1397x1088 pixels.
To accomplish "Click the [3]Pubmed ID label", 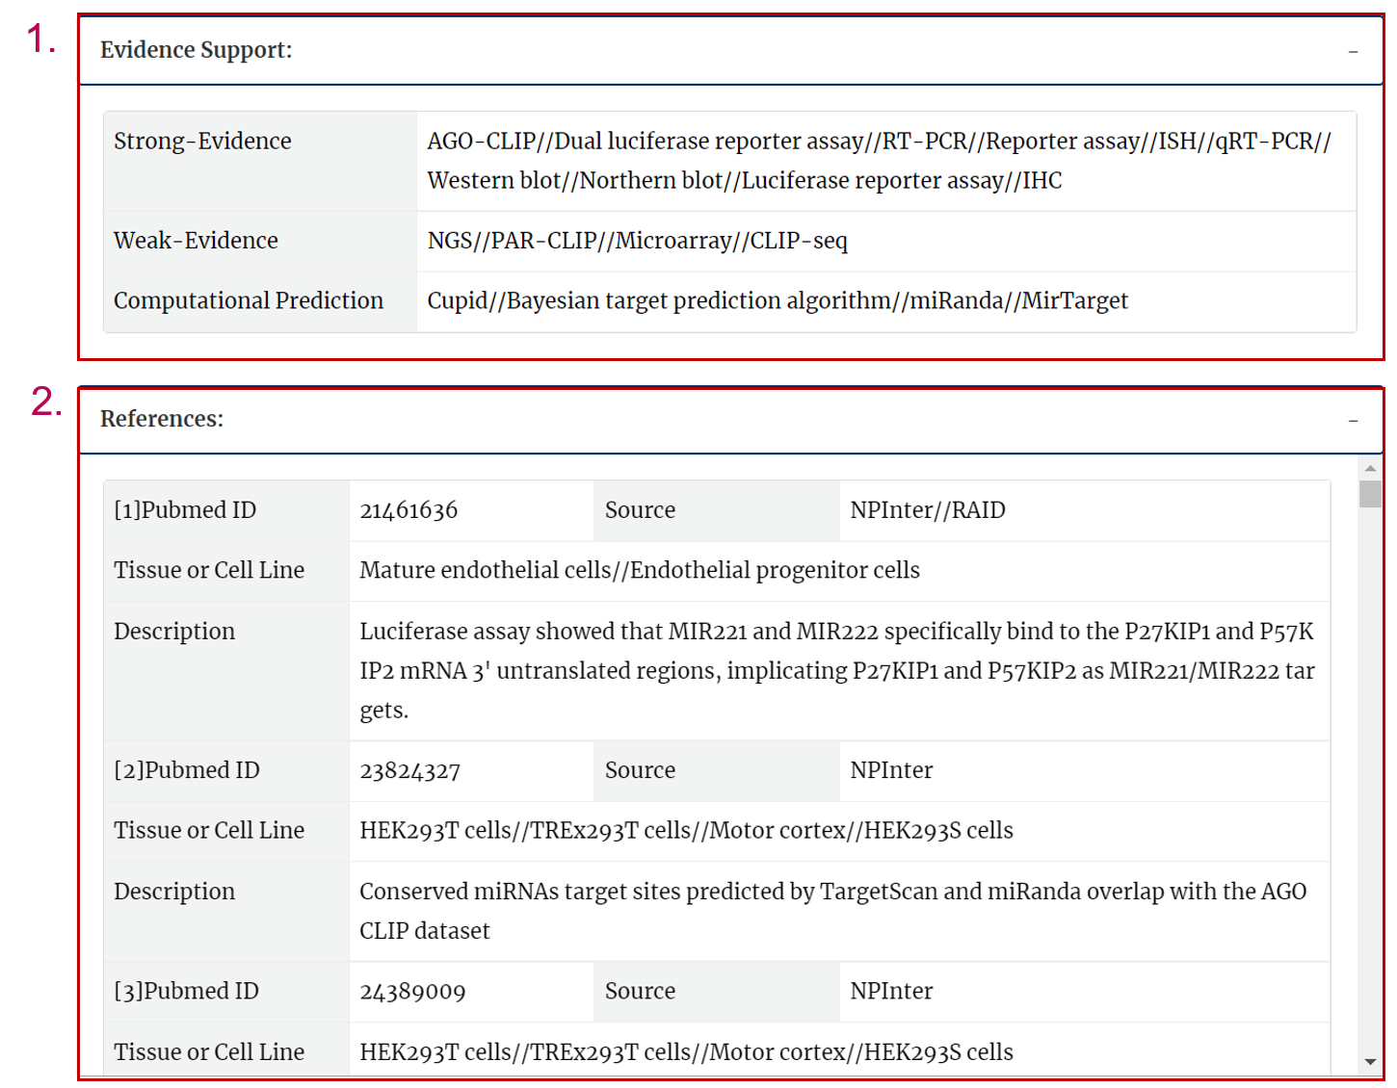I will (x=186, y=992).
